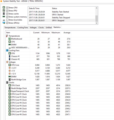Click the North Bridge Core icon

tap(10, 79)
